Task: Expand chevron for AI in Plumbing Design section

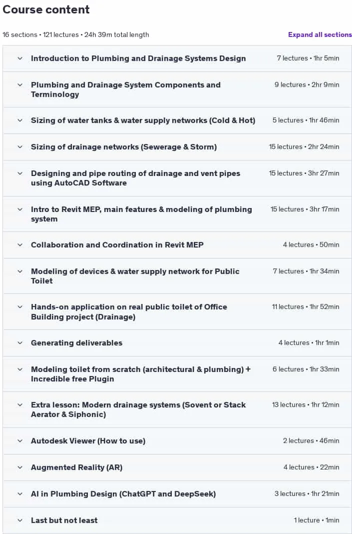Action: [x=20, y=494]
